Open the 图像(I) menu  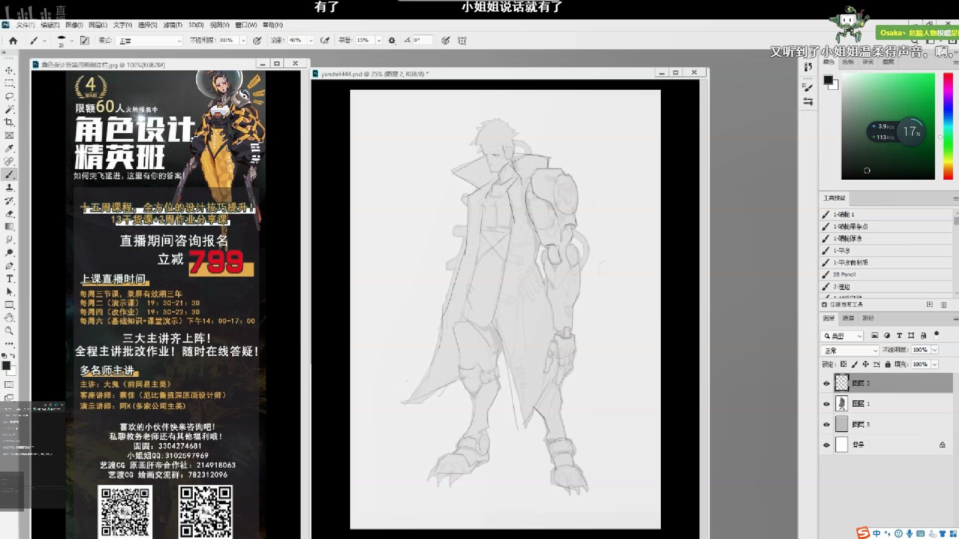pos(74,25)
